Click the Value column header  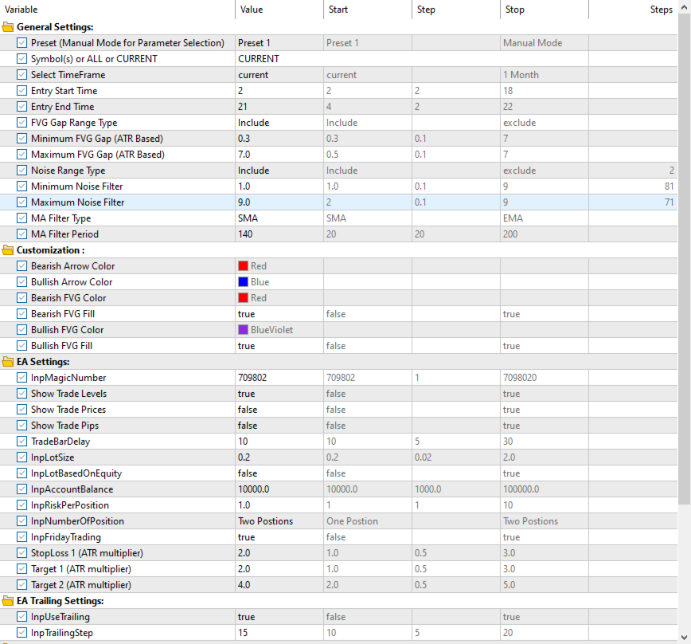point(279,10)
